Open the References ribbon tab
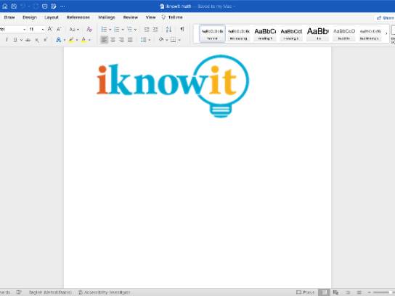Screen dimensions: 395x296 [78, 17]
